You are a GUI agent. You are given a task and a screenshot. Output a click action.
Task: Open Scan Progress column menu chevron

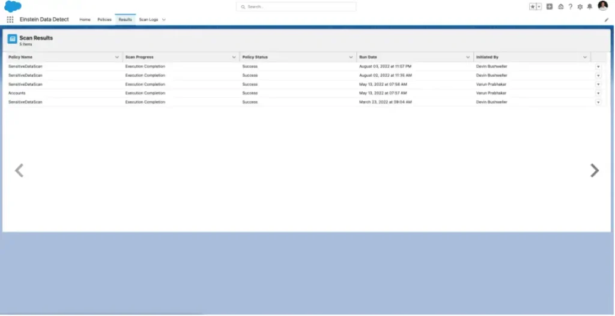[x=234, y=57]
